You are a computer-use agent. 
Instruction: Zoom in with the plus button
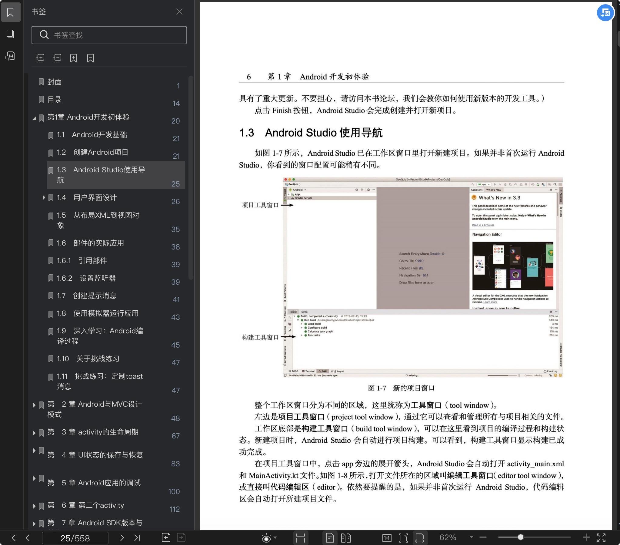click(x=586, y=537)
